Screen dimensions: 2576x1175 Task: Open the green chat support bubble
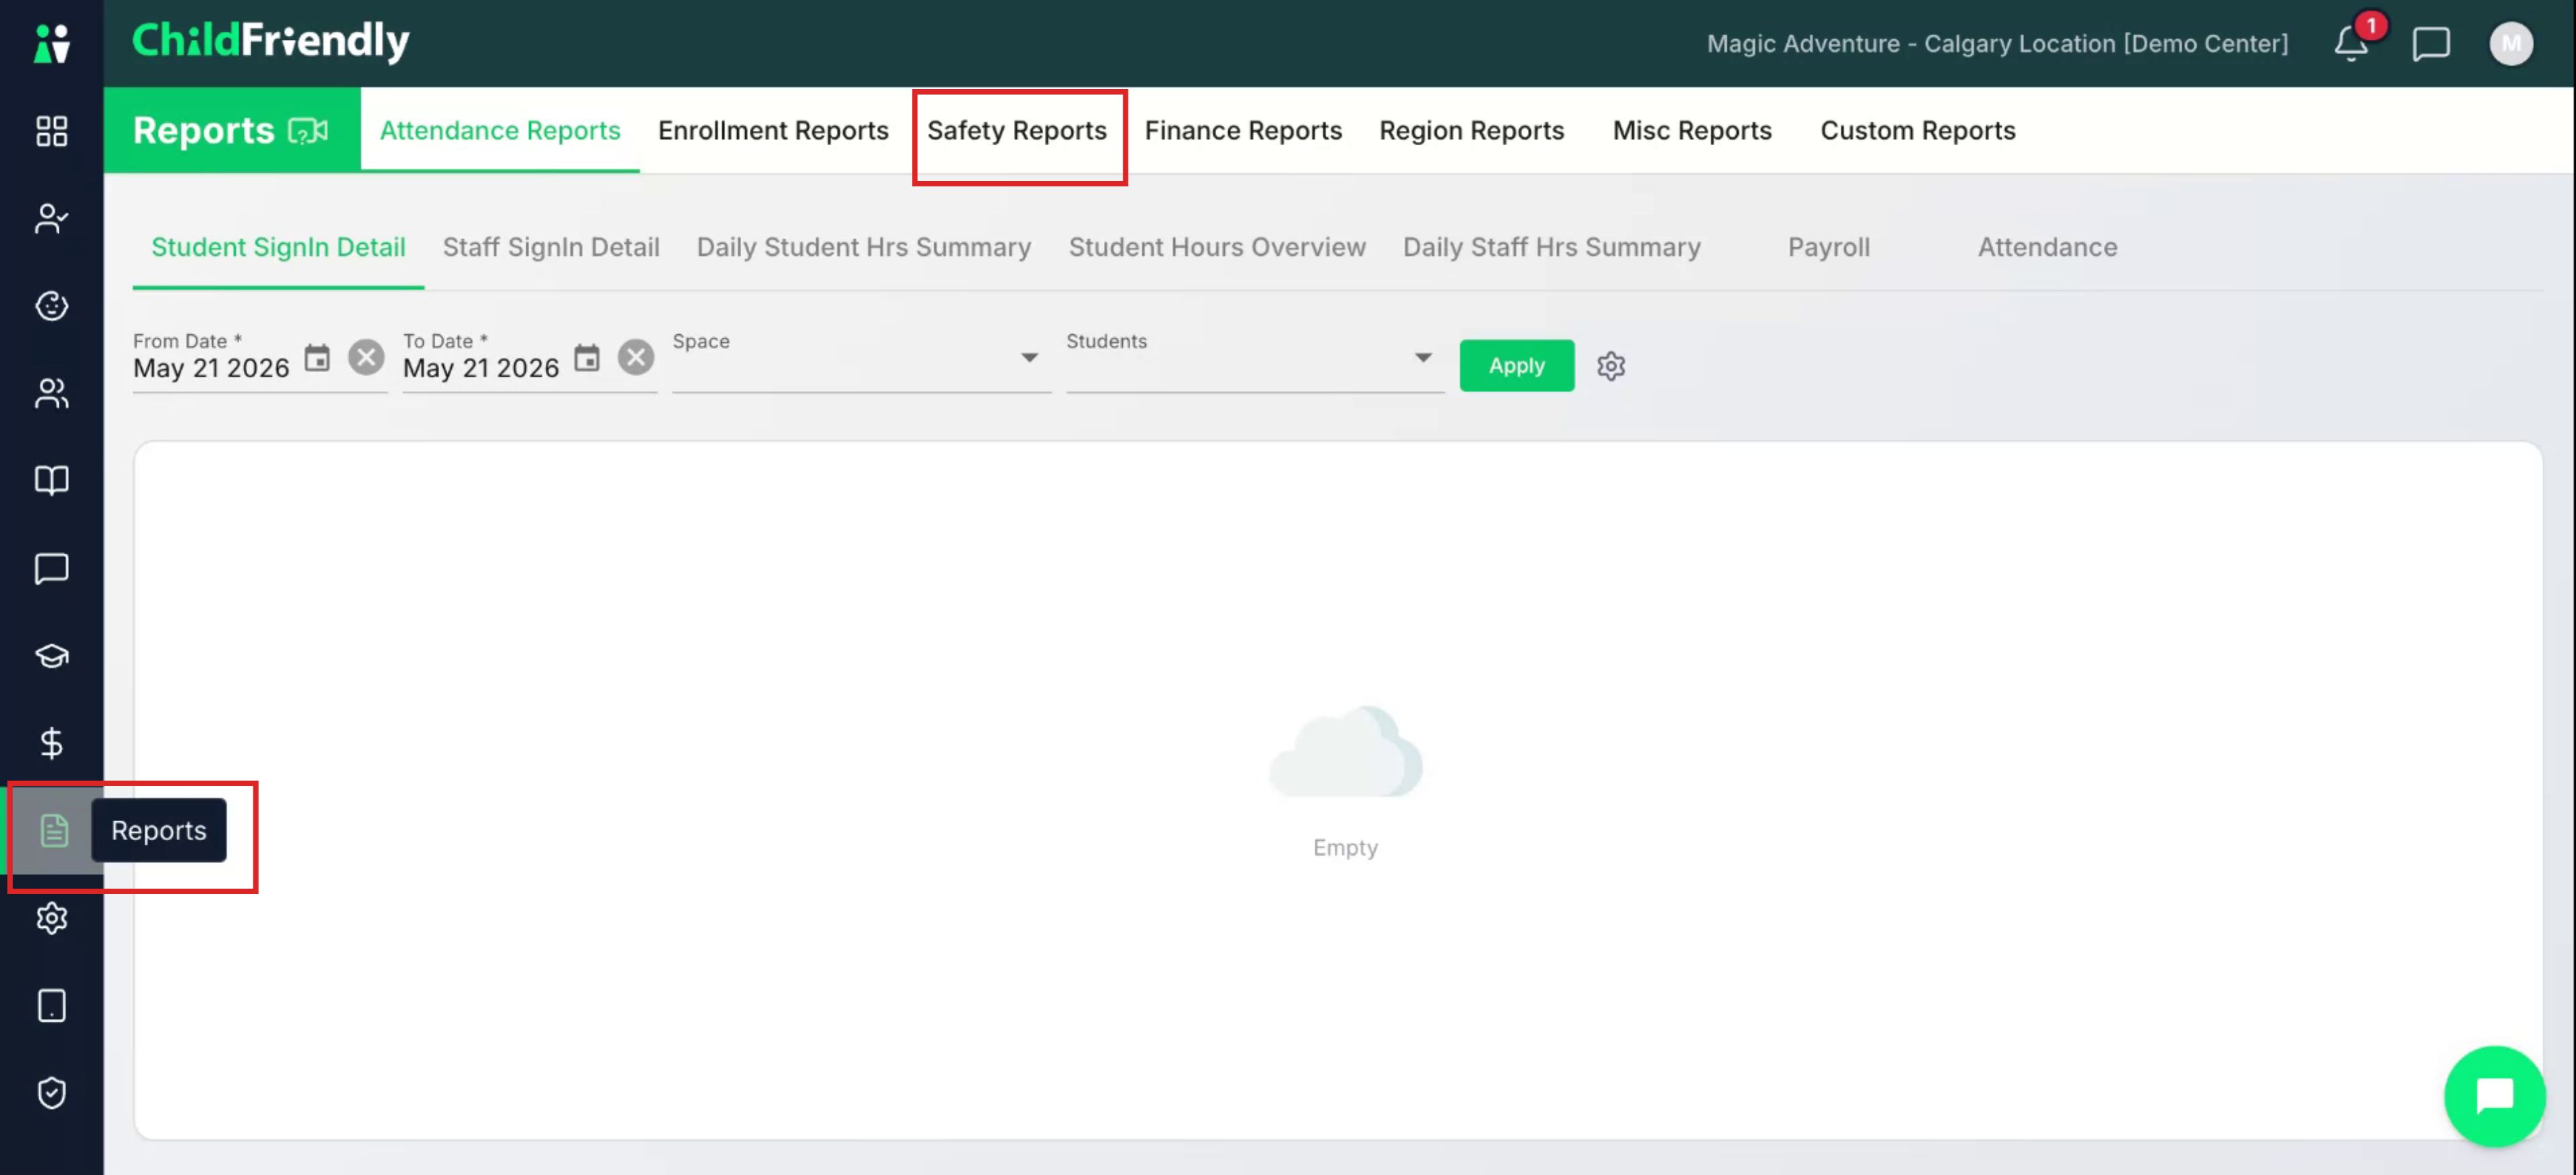click(x=2494, y=1096)
